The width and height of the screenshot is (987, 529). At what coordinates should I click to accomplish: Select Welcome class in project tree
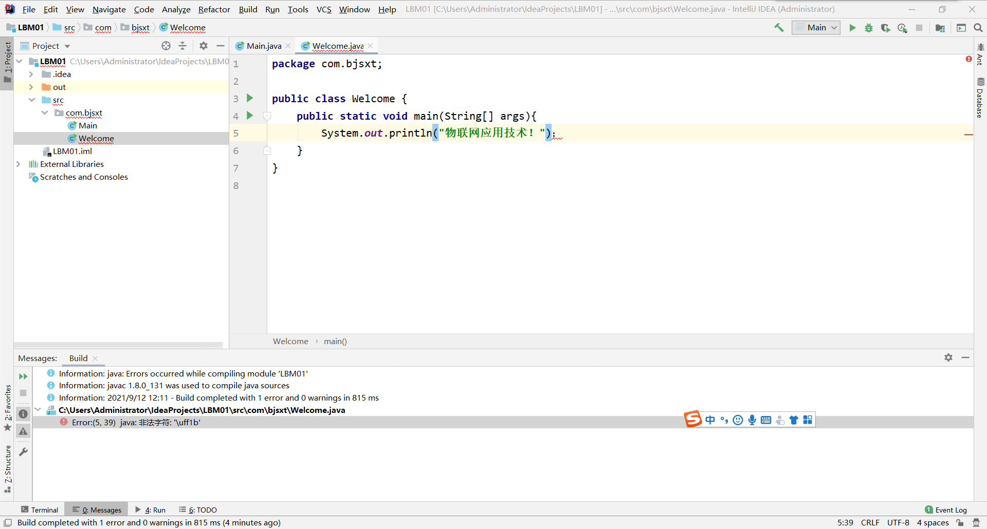(x=96, y=139)
